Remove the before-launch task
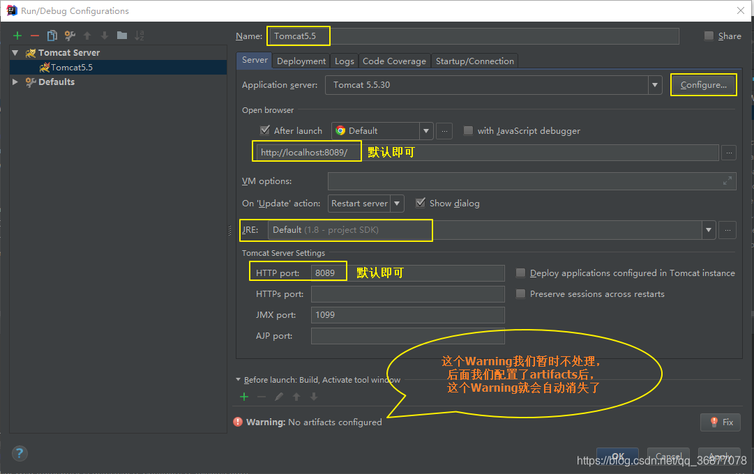 click(x=262, y=397)
